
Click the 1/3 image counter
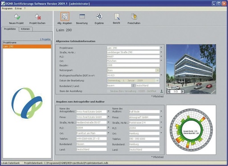click(x=176, y=91)
